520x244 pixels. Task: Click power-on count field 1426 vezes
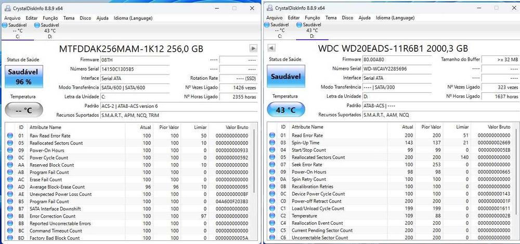click(238, 88)
